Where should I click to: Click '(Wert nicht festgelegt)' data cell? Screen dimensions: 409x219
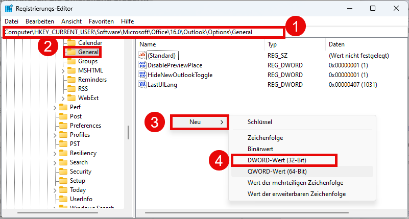click(x=359, y=56)
